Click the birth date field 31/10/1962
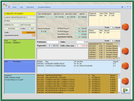Image resolution: width=134 pixels, height=101 pixels. point(11,29)
